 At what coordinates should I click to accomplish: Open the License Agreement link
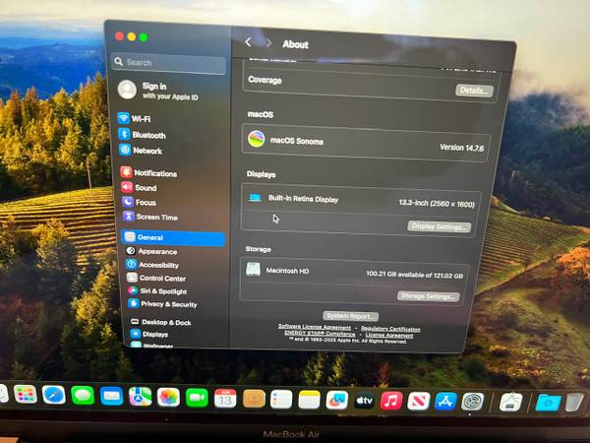[x=389, y=336]
